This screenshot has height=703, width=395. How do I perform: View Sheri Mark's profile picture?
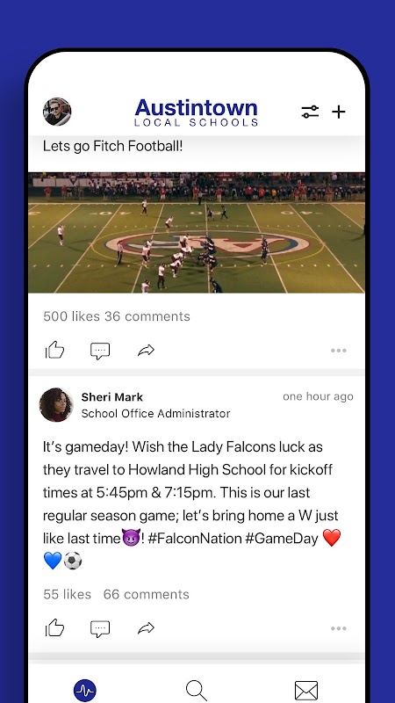pos(56,405)
